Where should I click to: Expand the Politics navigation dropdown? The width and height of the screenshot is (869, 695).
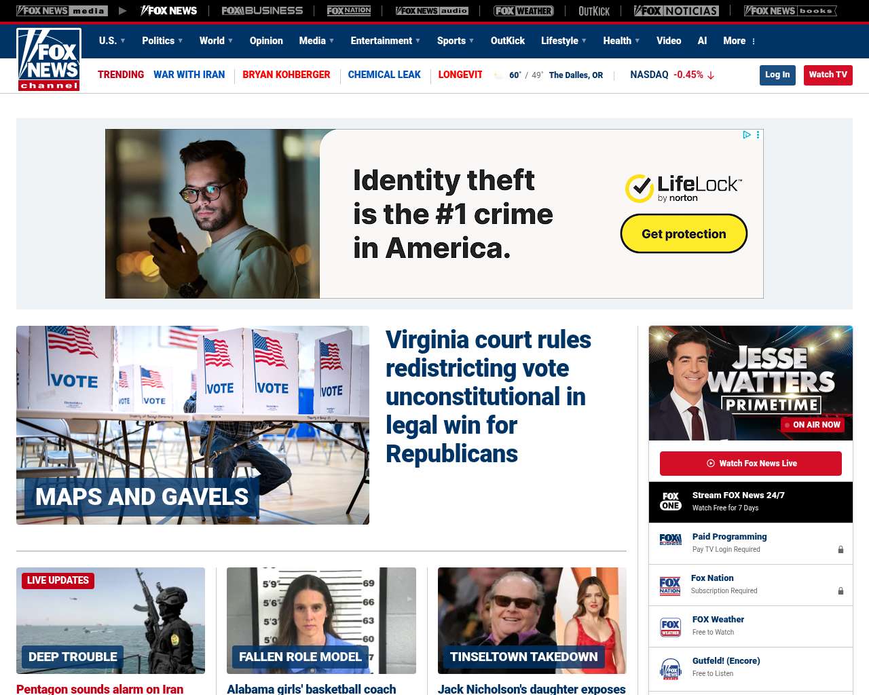(x=162, y=41)
